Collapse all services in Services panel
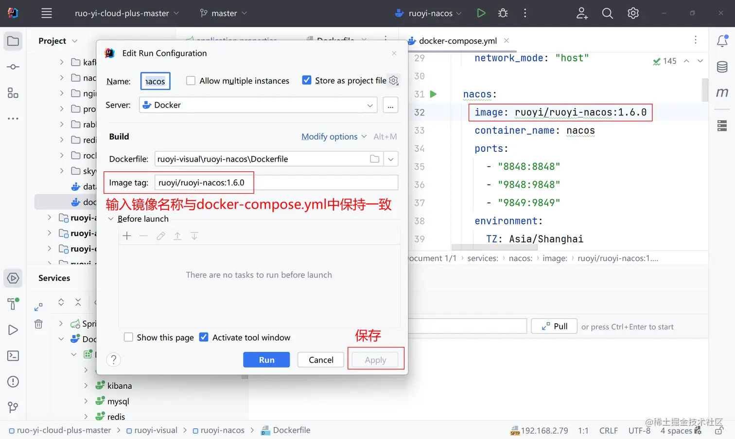 tap(78, 302)
